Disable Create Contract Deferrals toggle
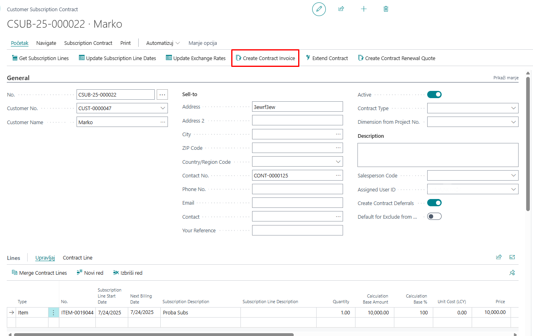Viewport: 533px width, 336px height. coord(434,203)
